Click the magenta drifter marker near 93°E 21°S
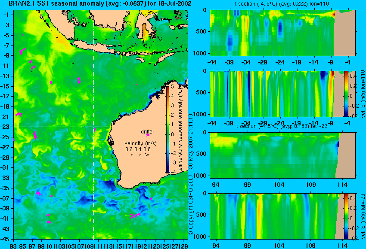 (x=19, y=114)
